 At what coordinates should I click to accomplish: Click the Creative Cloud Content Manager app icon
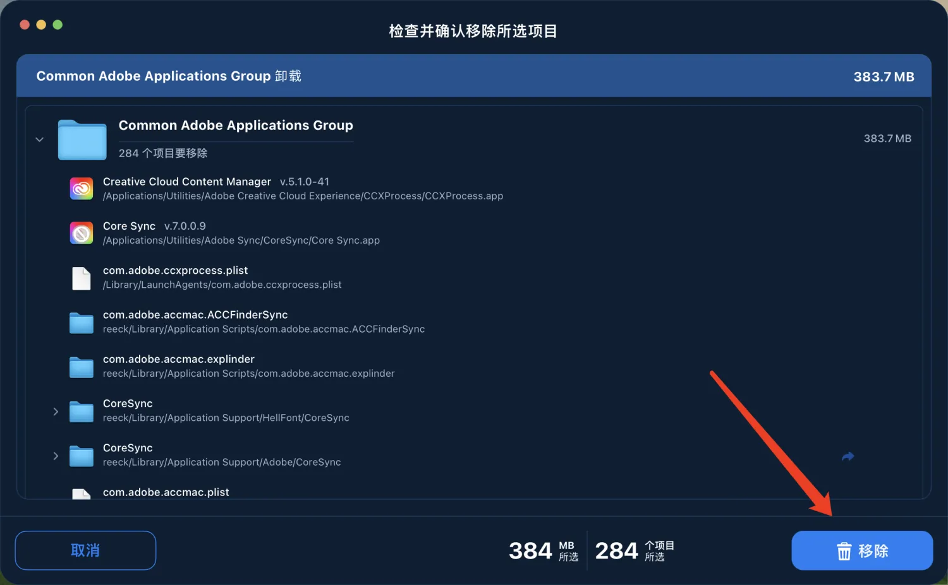click(81, 188)
